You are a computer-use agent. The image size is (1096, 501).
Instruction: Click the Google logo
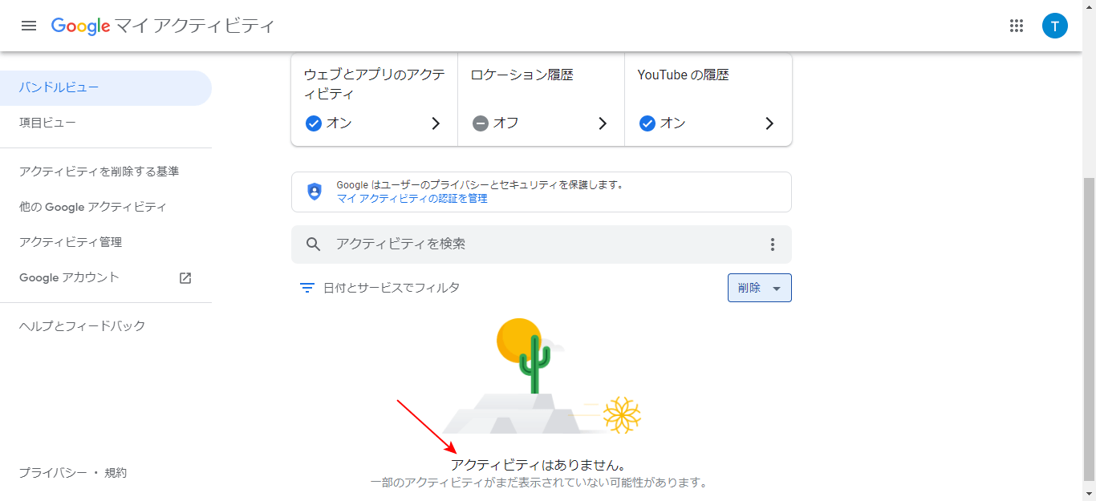tap(80, 26)
